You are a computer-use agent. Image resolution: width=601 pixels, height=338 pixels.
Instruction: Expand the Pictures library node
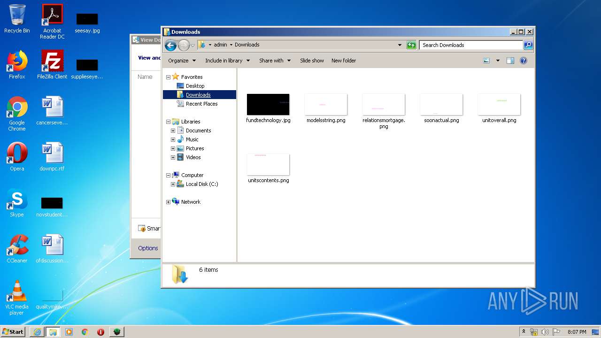pyautogui.click(x=173, y=148)
